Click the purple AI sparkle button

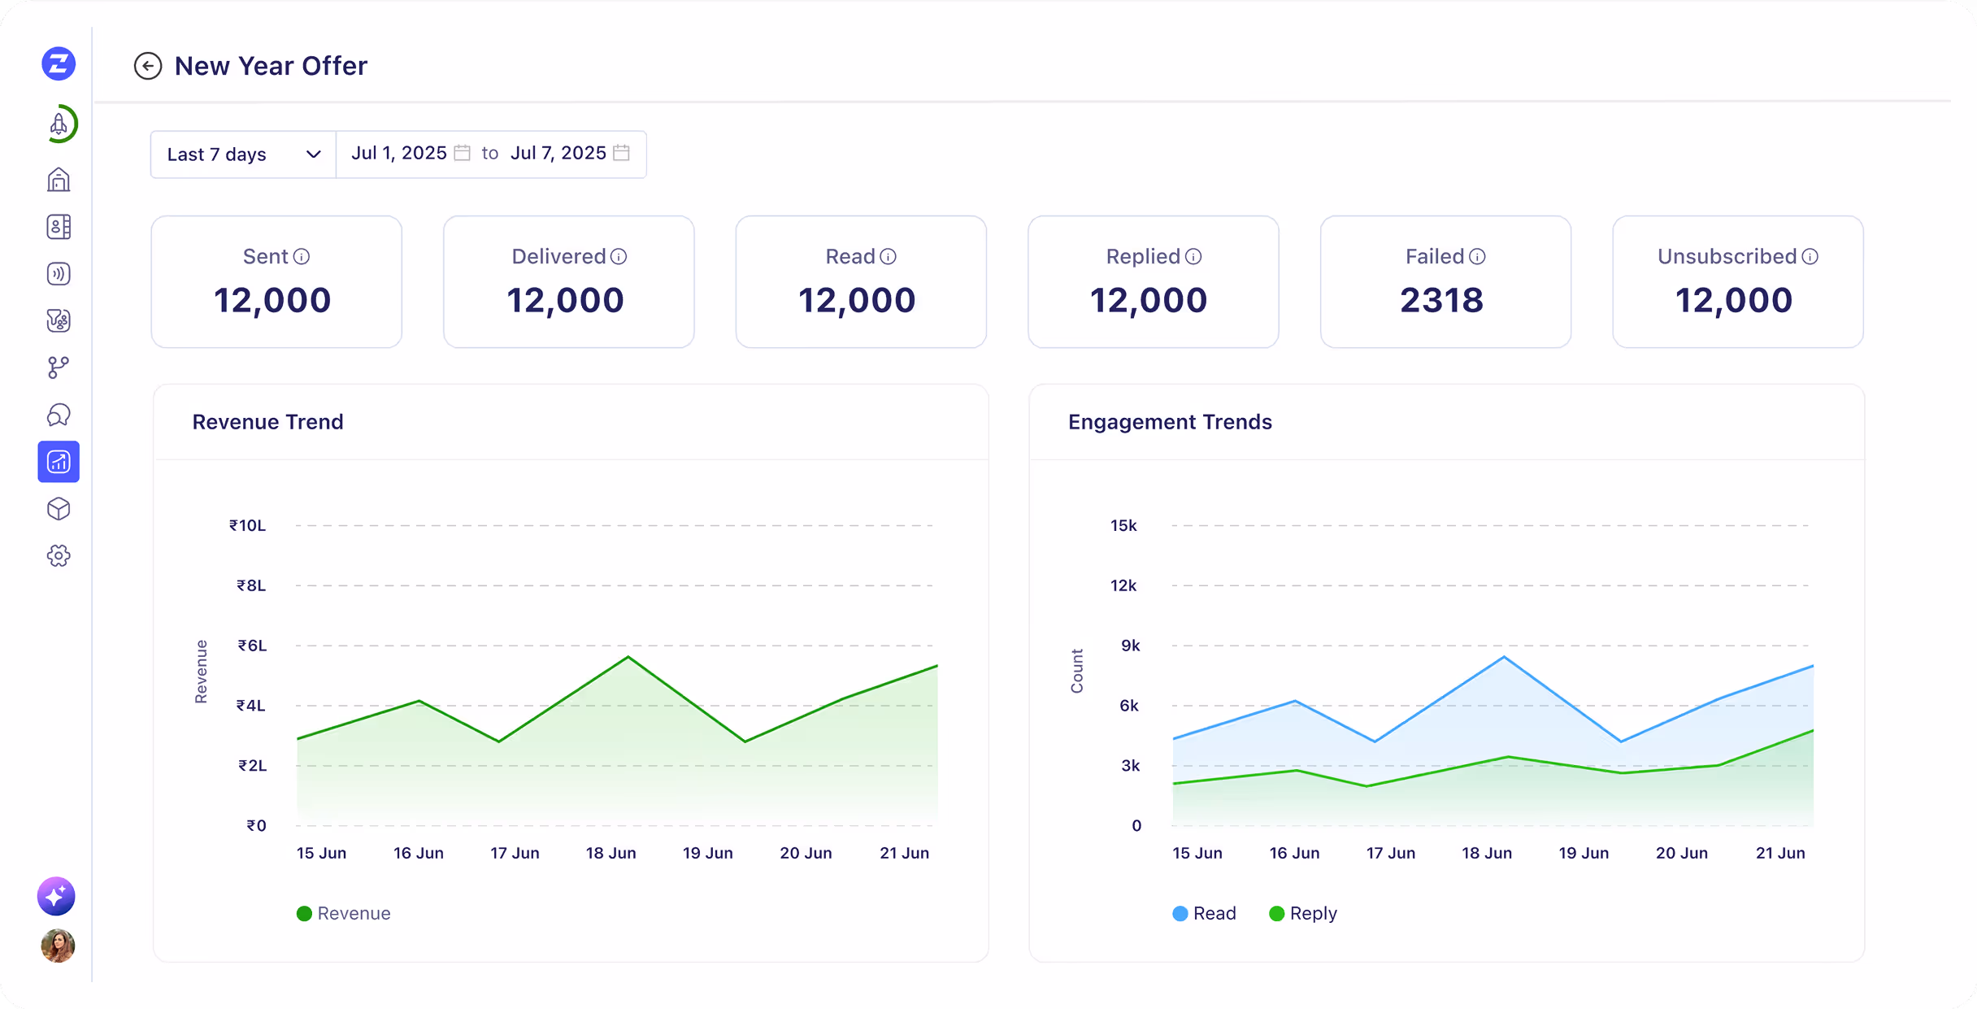click(56, 896)
